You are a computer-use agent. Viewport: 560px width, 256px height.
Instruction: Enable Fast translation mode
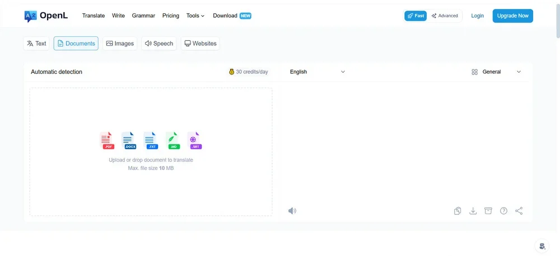click(x=416, y=16)
